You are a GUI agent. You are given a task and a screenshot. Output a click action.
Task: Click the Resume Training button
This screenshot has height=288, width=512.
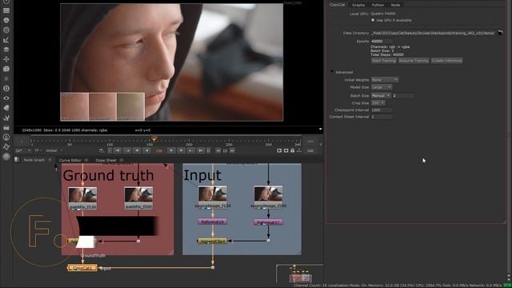[x=414, y=61]
